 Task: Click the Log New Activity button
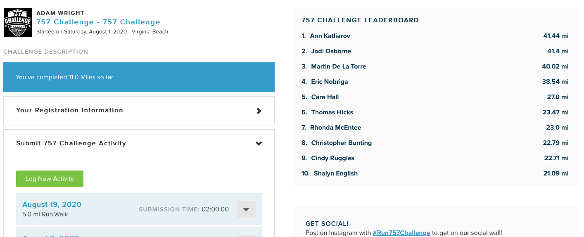(x=50, y=179)
